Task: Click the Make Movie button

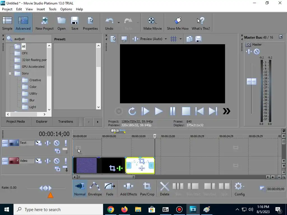Action: tap(152, 23)
